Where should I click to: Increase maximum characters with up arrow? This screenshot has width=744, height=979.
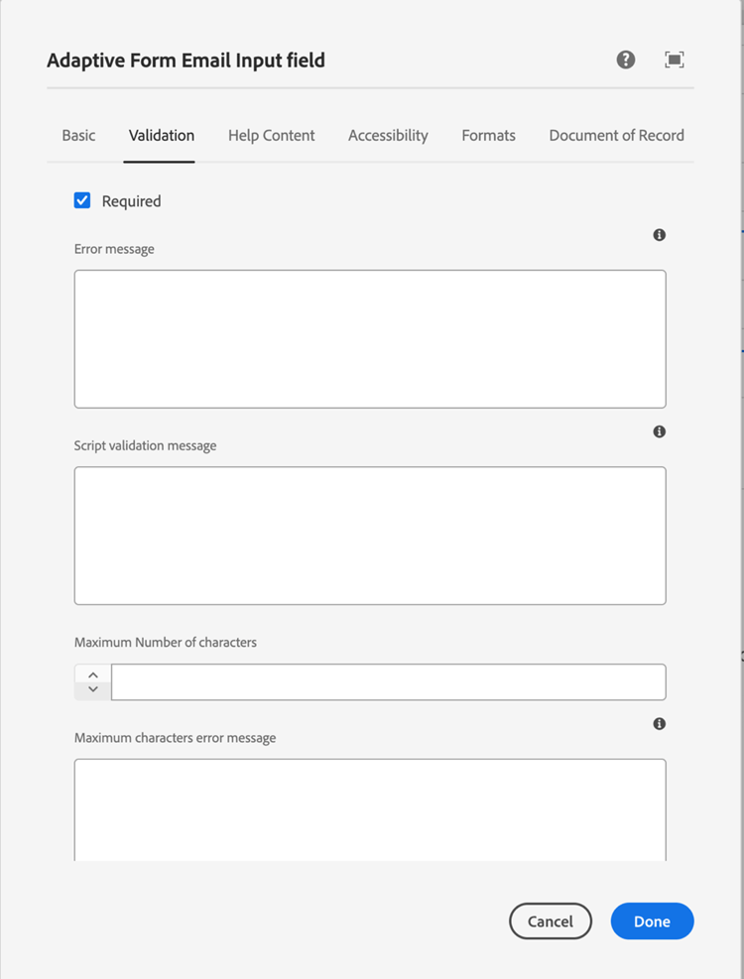(x=93, y=674)
